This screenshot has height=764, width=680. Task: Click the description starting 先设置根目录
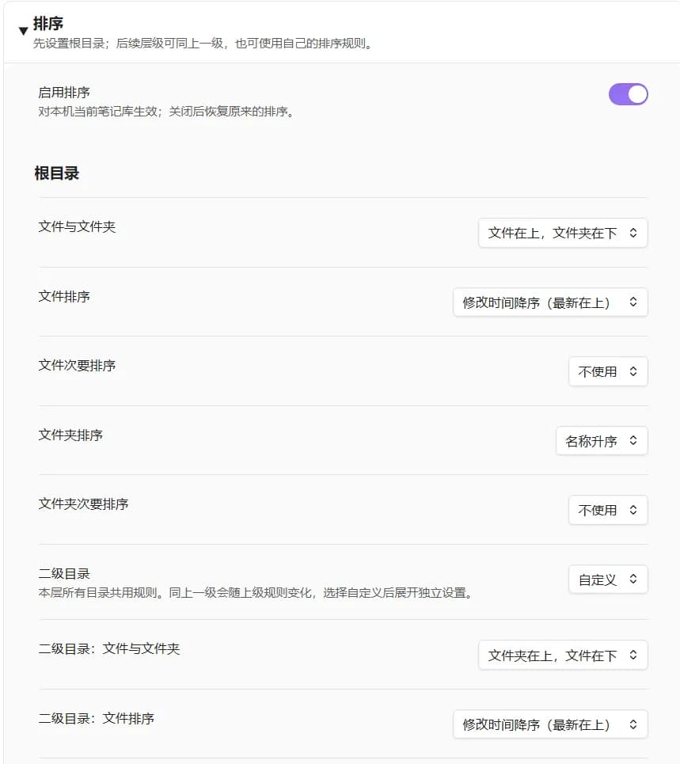tap(203, 44)
